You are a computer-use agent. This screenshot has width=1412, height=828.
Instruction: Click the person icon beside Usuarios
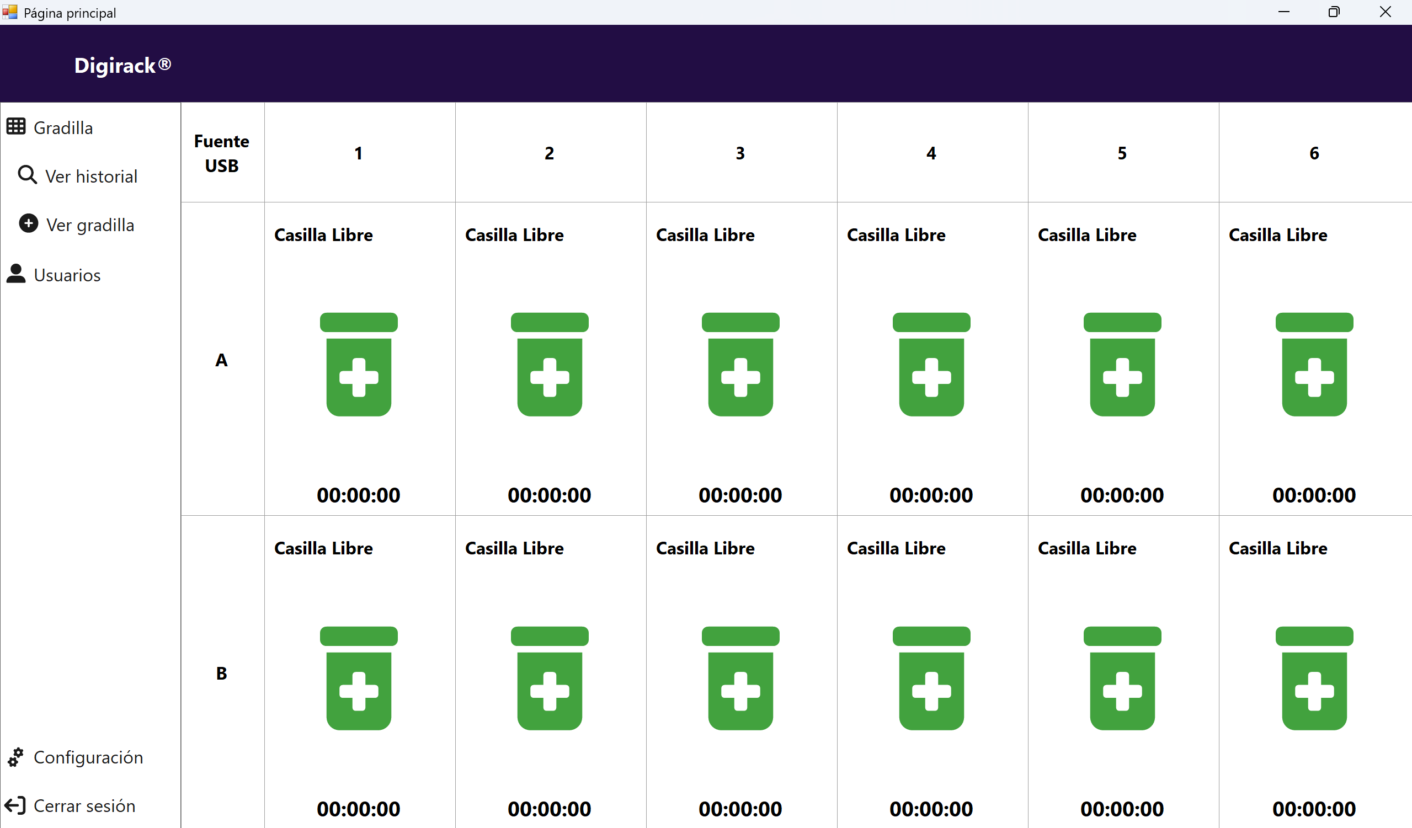[16, 274]
